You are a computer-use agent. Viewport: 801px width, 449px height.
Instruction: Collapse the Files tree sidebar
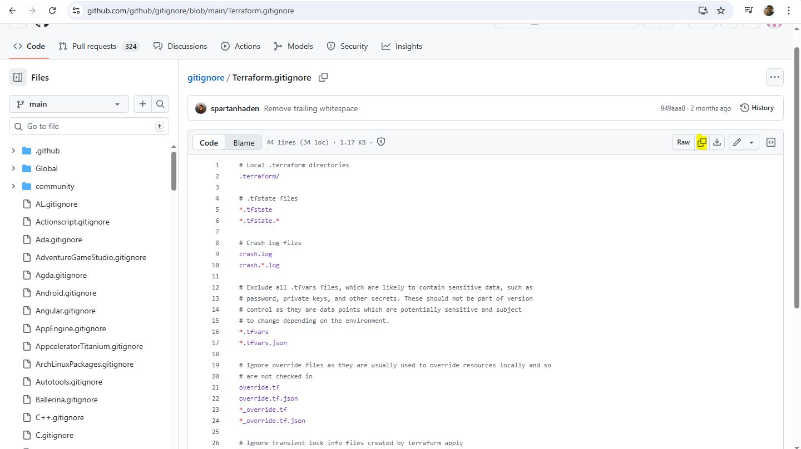18,77
